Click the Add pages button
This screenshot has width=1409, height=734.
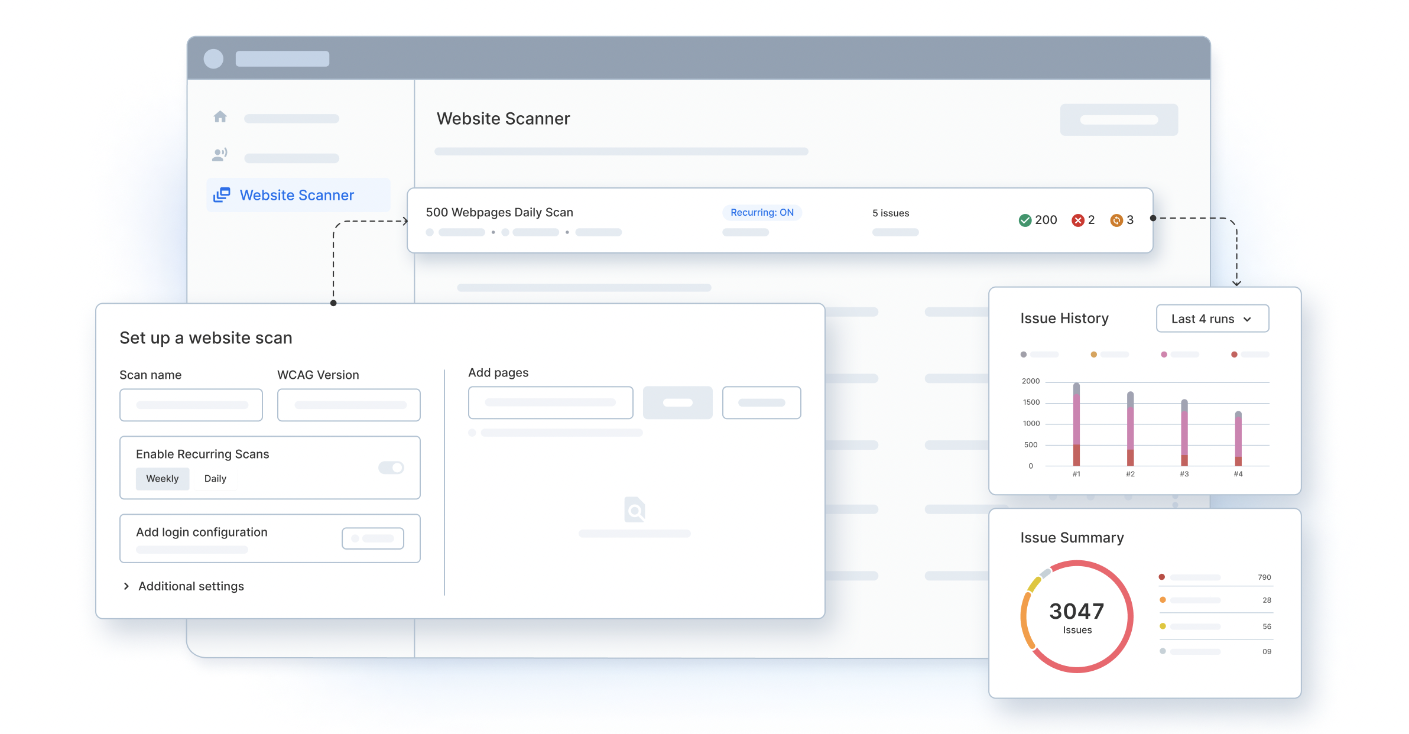[x=677, y=402]
